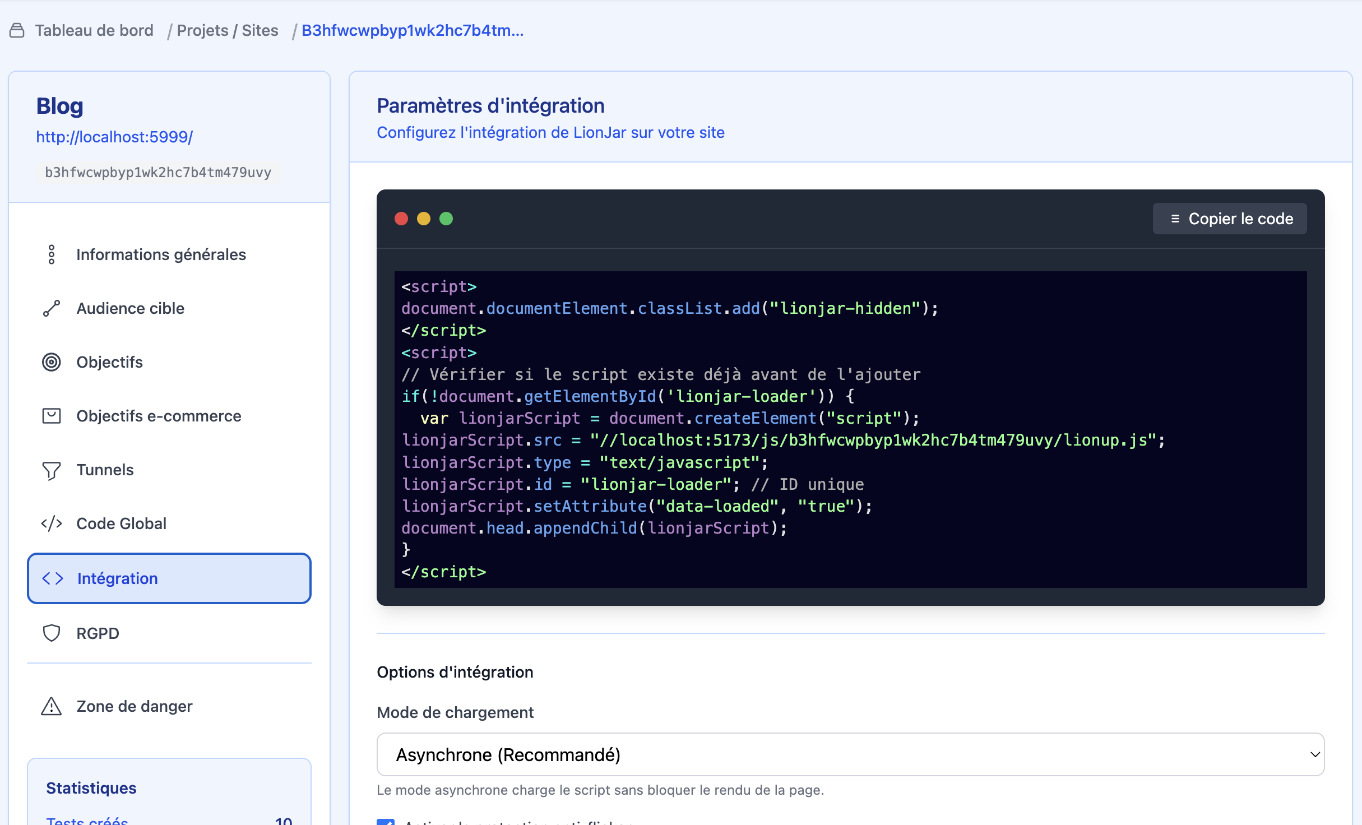1362x825 pixels.
Task: Open the Mode de chargement dropdown
Action: [851, 754]
